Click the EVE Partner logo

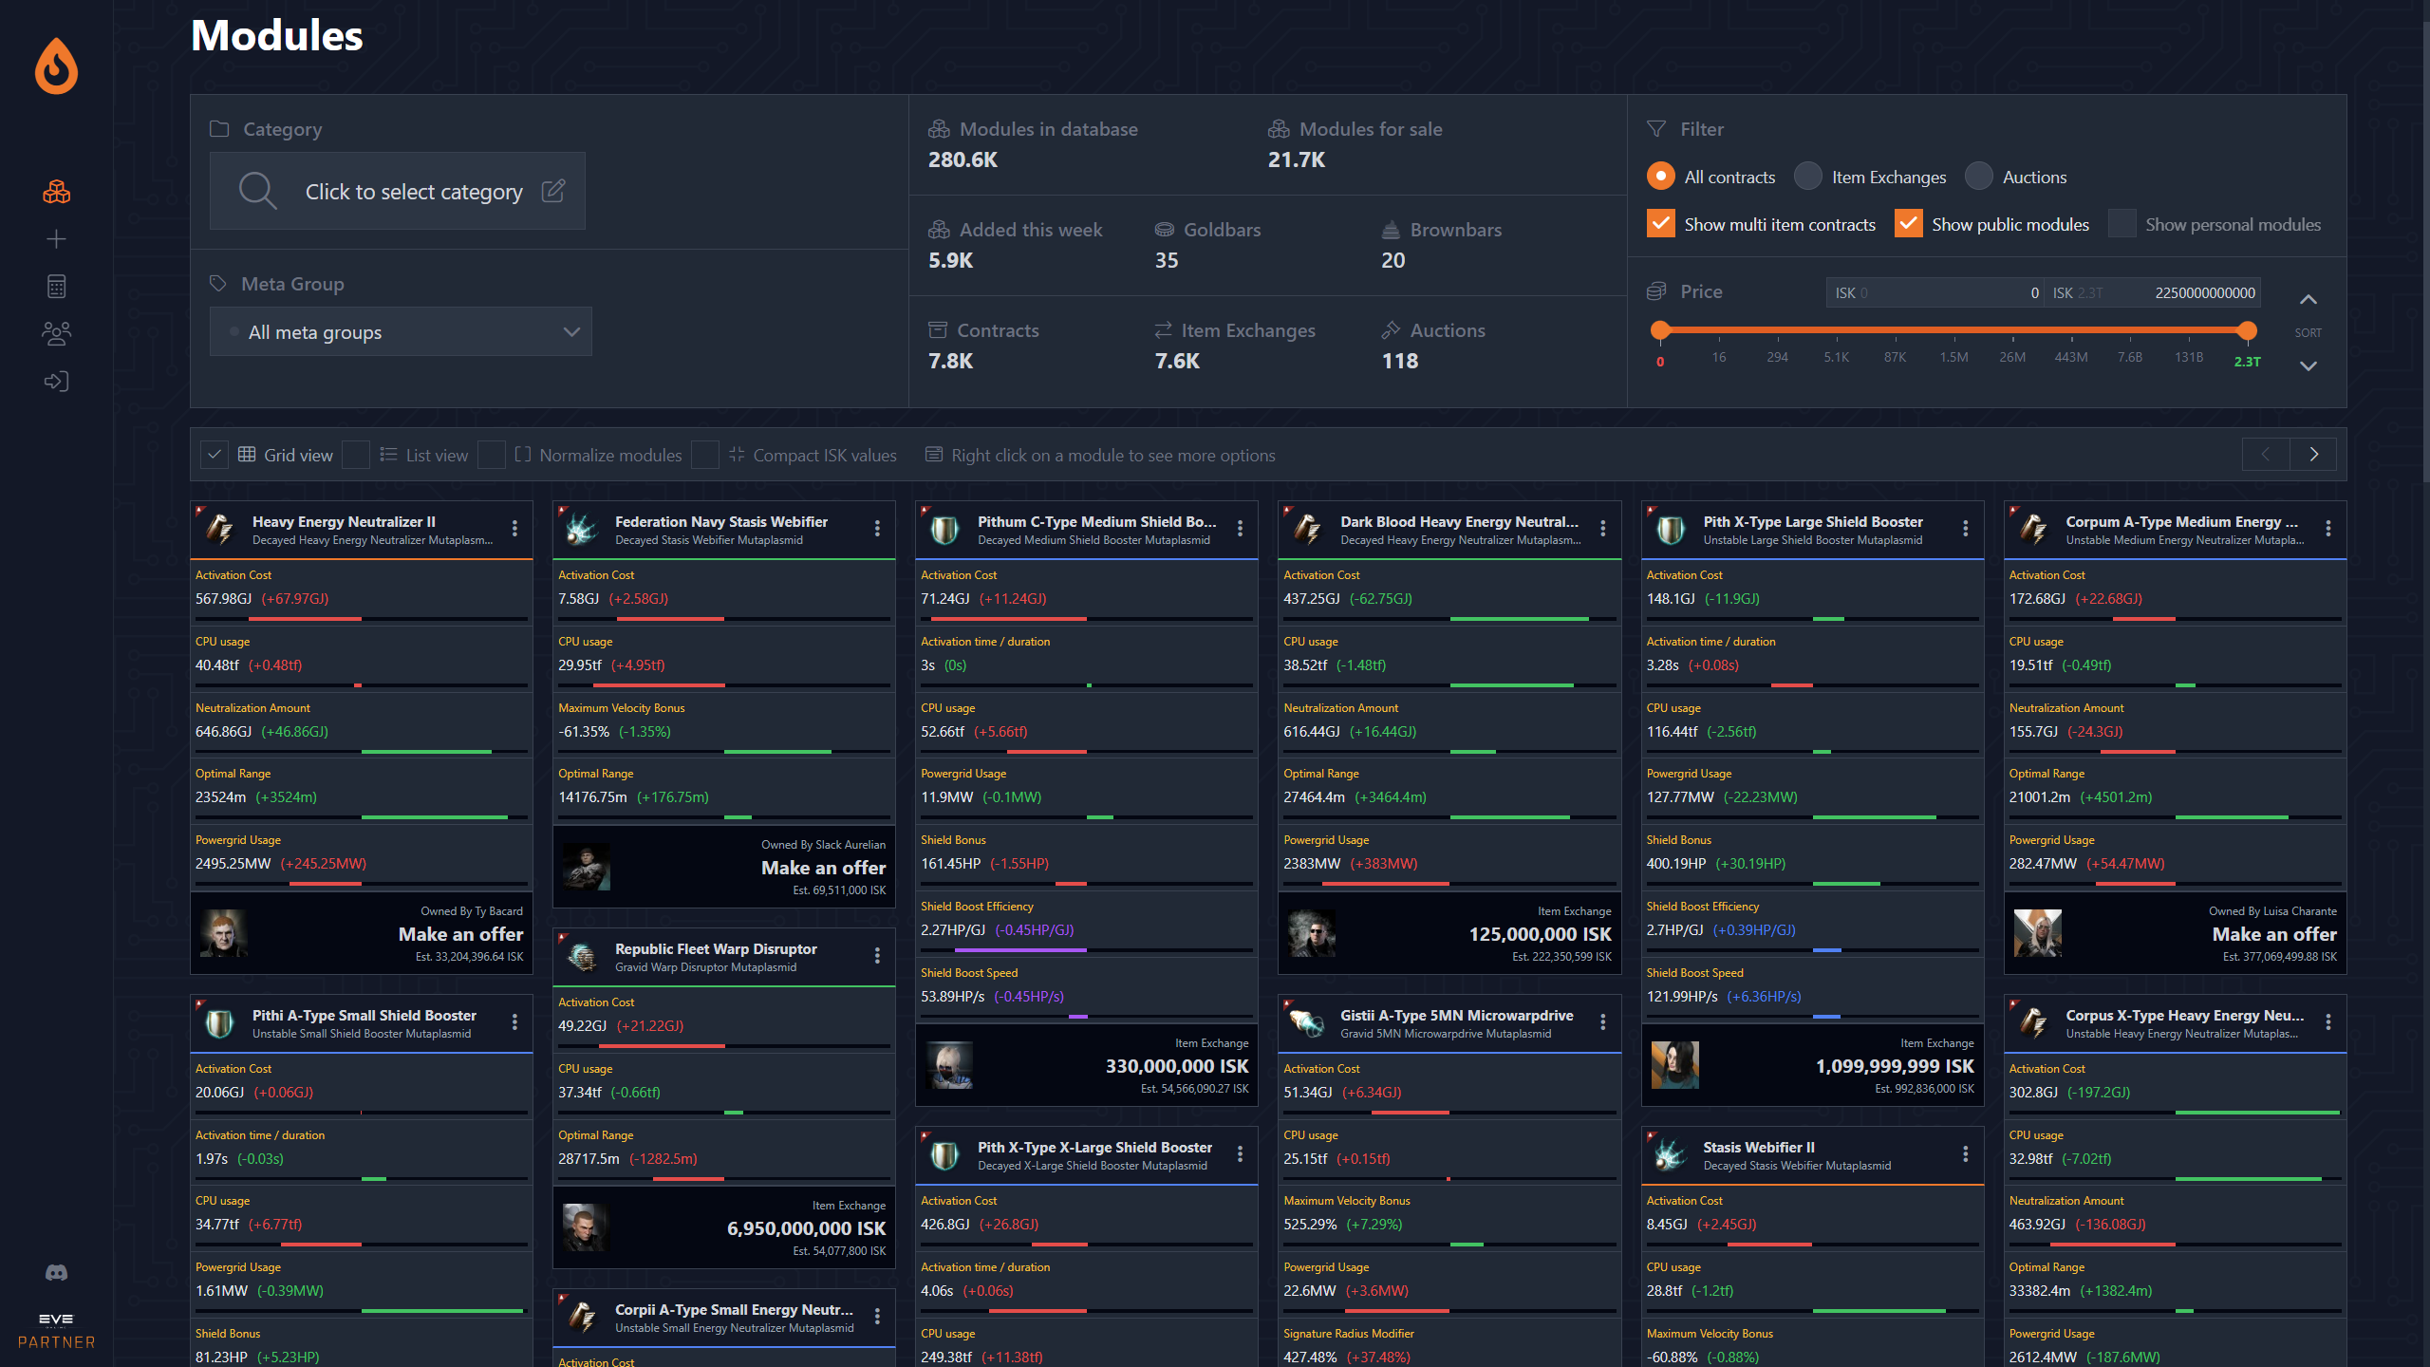56,1331
